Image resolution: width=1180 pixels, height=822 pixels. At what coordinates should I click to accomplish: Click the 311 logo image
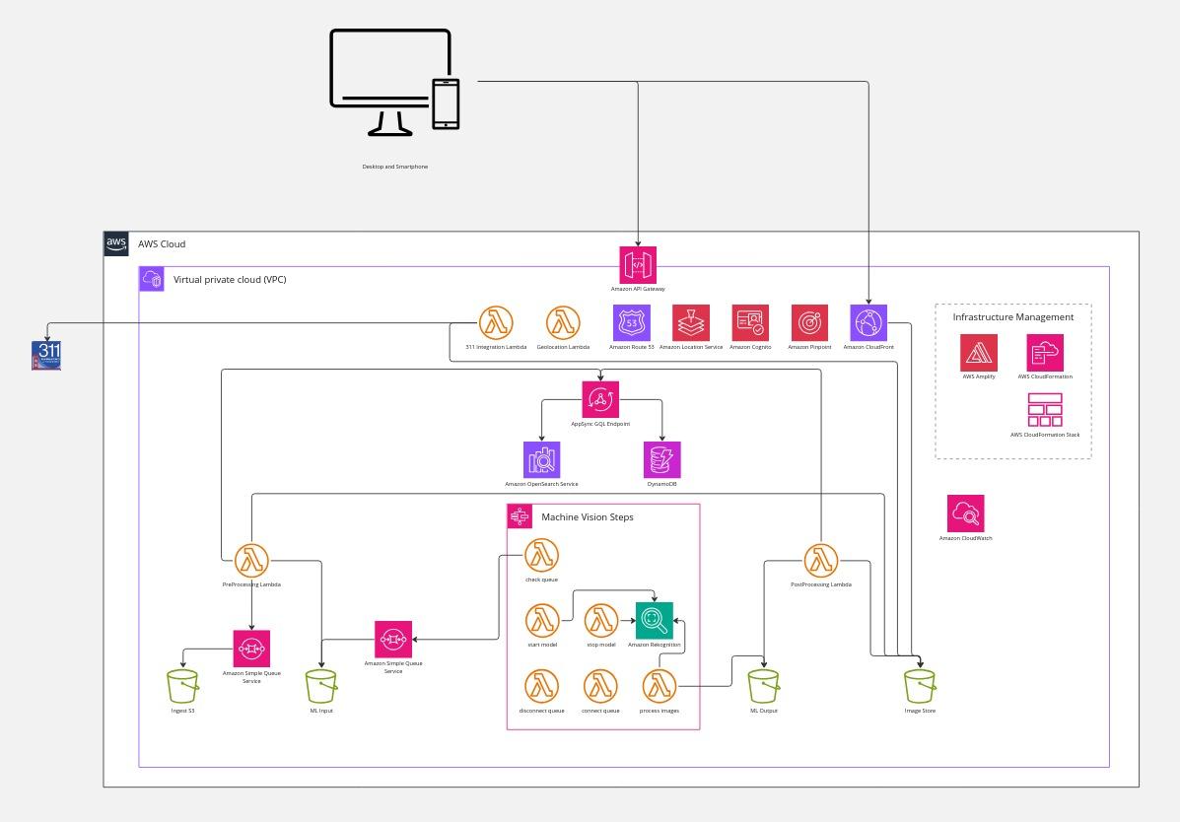coord(46,356)
